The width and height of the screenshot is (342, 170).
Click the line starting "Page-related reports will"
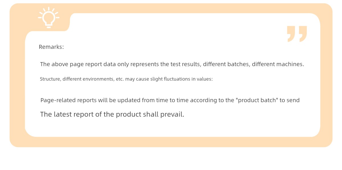(x=170, y=100)
